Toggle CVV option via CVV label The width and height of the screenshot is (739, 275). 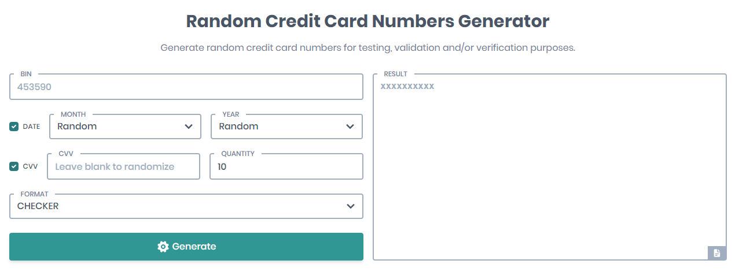[30, 166]
